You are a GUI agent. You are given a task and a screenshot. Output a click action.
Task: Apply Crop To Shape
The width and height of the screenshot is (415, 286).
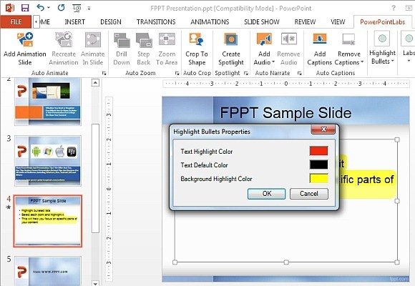196,39
